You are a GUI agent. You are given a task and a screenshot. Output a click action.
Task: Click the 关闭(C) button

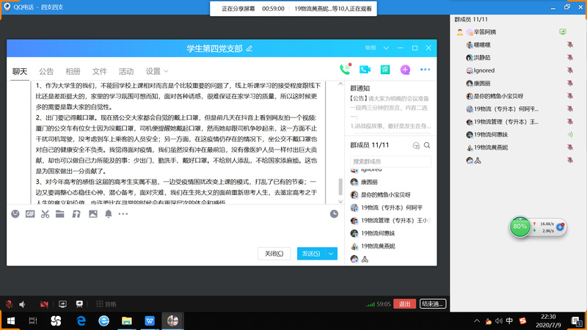pyautogui.click(x=274, y=254)
